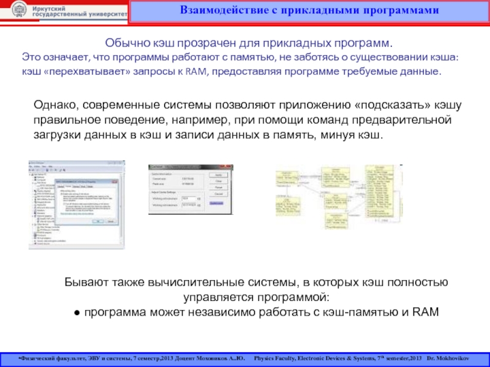
Task: Click the line 'загрузки данных в кэш и записи'
Action: click(208, 135)
